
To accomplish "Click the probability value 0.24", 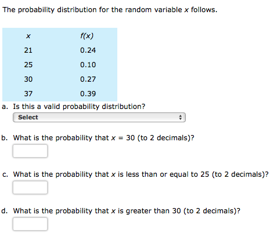I will (x=88, y=50).
